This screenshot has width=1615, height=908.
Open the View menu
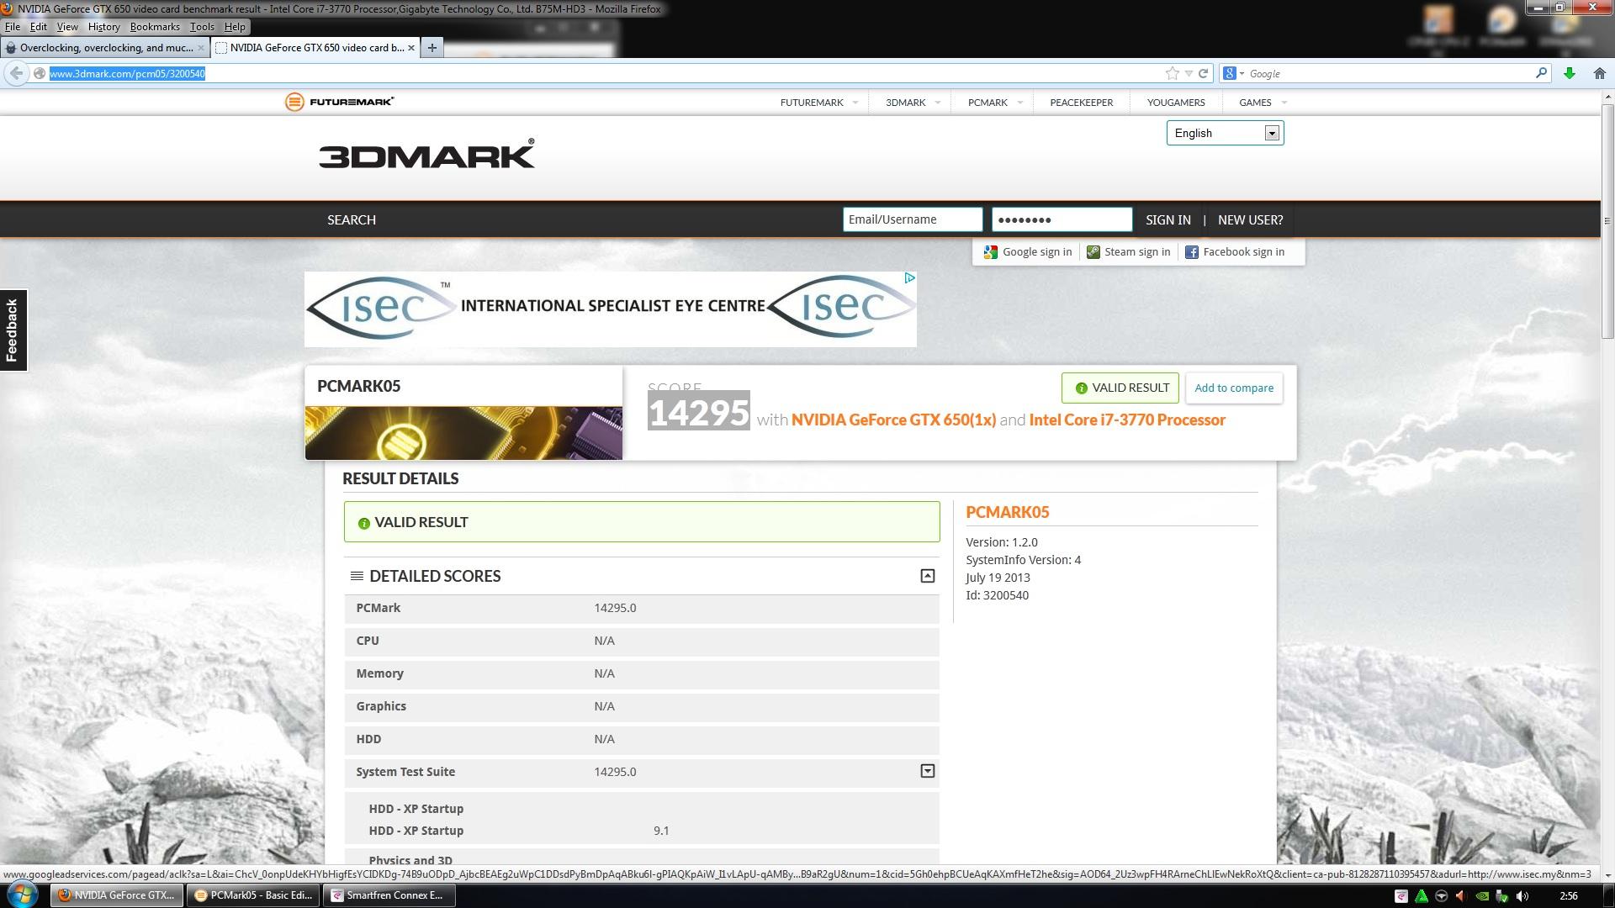point(67,27)
